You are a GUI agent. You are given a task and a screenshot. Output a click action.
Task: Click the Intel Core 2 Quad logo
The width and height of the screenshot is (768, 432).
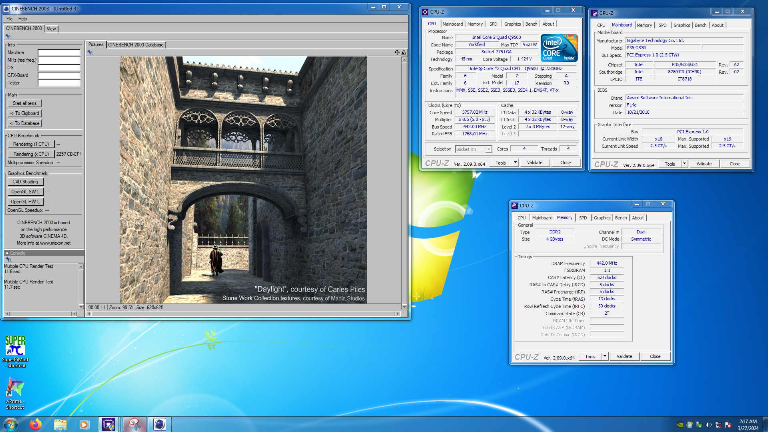559,48
